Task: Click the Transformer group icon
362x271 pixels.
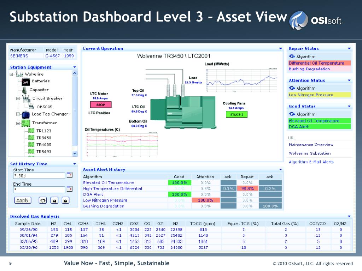Action: pos(26,123)
